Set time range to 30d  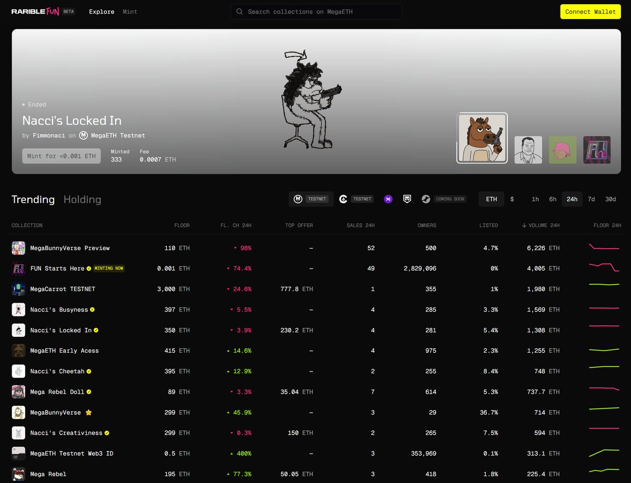coord(610,199)
